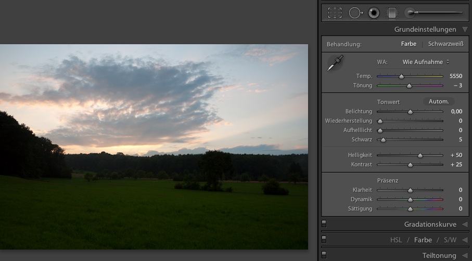Set treatment to Schwarzweiß
Viewport: 472px width, 261px height.
(445, 44)
